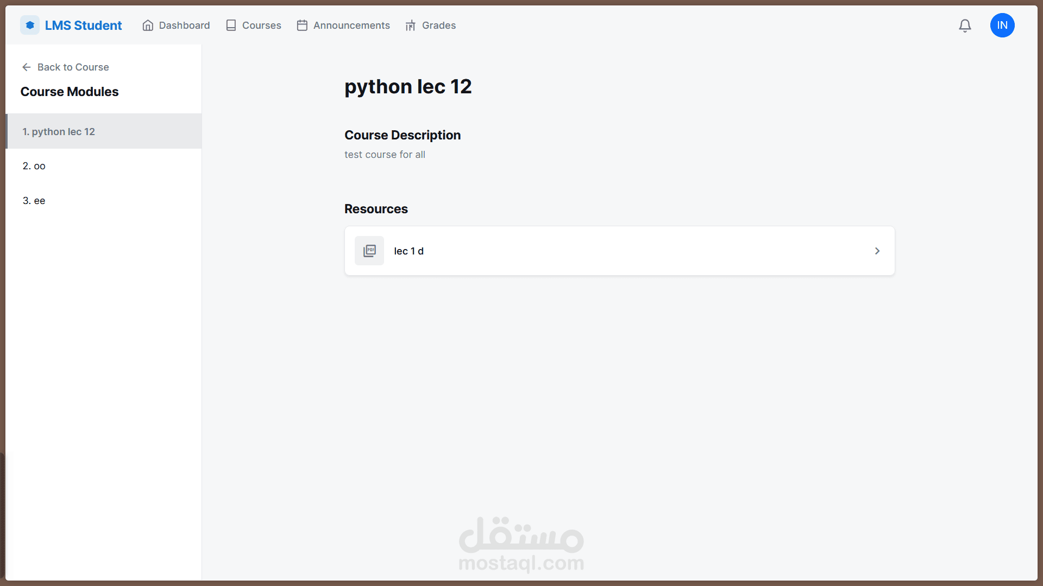Click the Courses book icon

231,26
